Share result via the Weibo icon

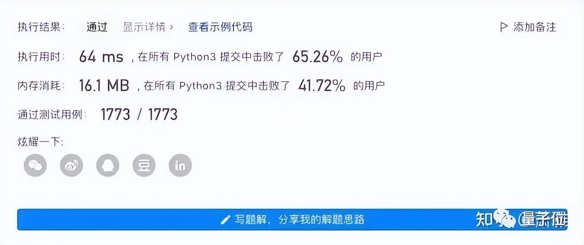pos(72,165)
